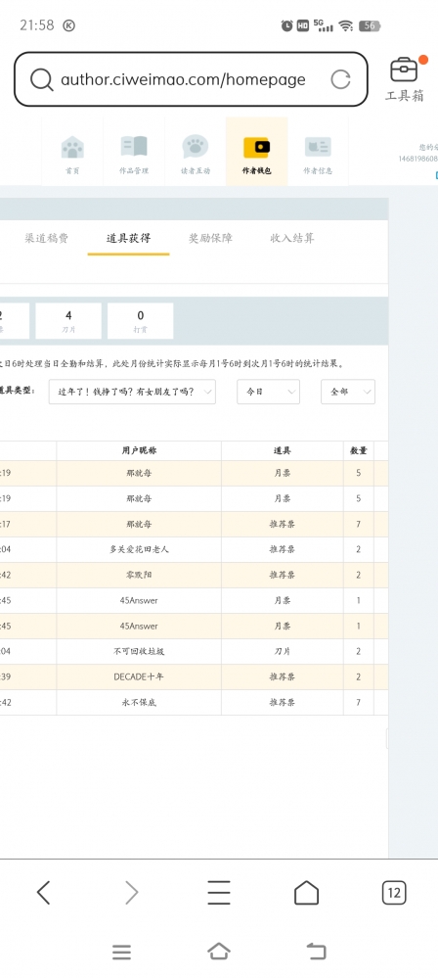Switch to the 渠道稿费 tab

[x=47, y=238]
